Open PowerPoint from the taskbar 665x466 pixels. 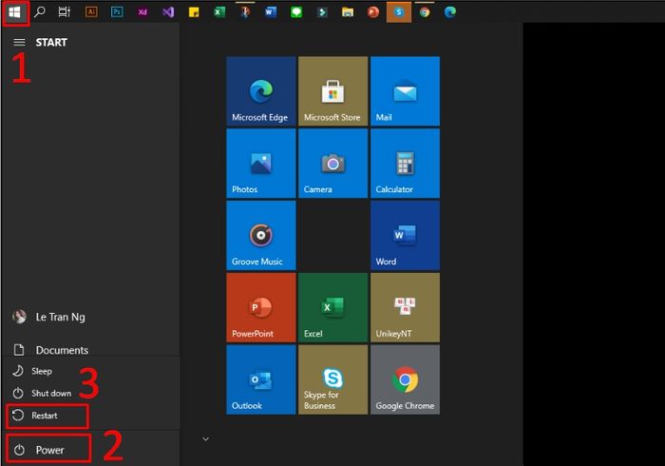point(372,11)
